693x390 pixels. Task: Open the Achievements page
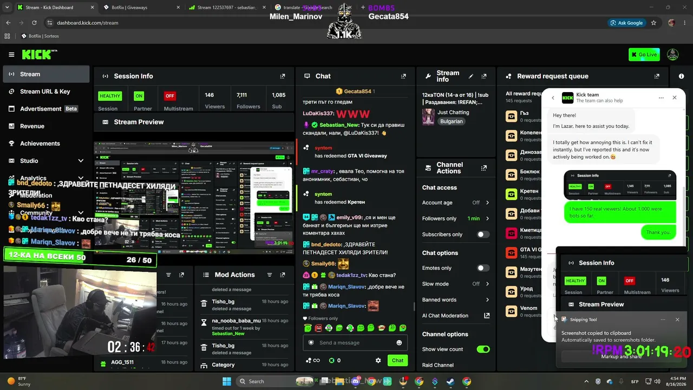pos(46,144)
